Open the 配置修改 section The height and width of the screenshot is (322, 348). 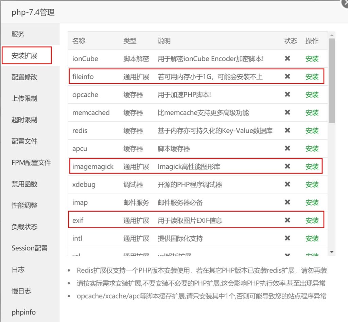point(24,77)
